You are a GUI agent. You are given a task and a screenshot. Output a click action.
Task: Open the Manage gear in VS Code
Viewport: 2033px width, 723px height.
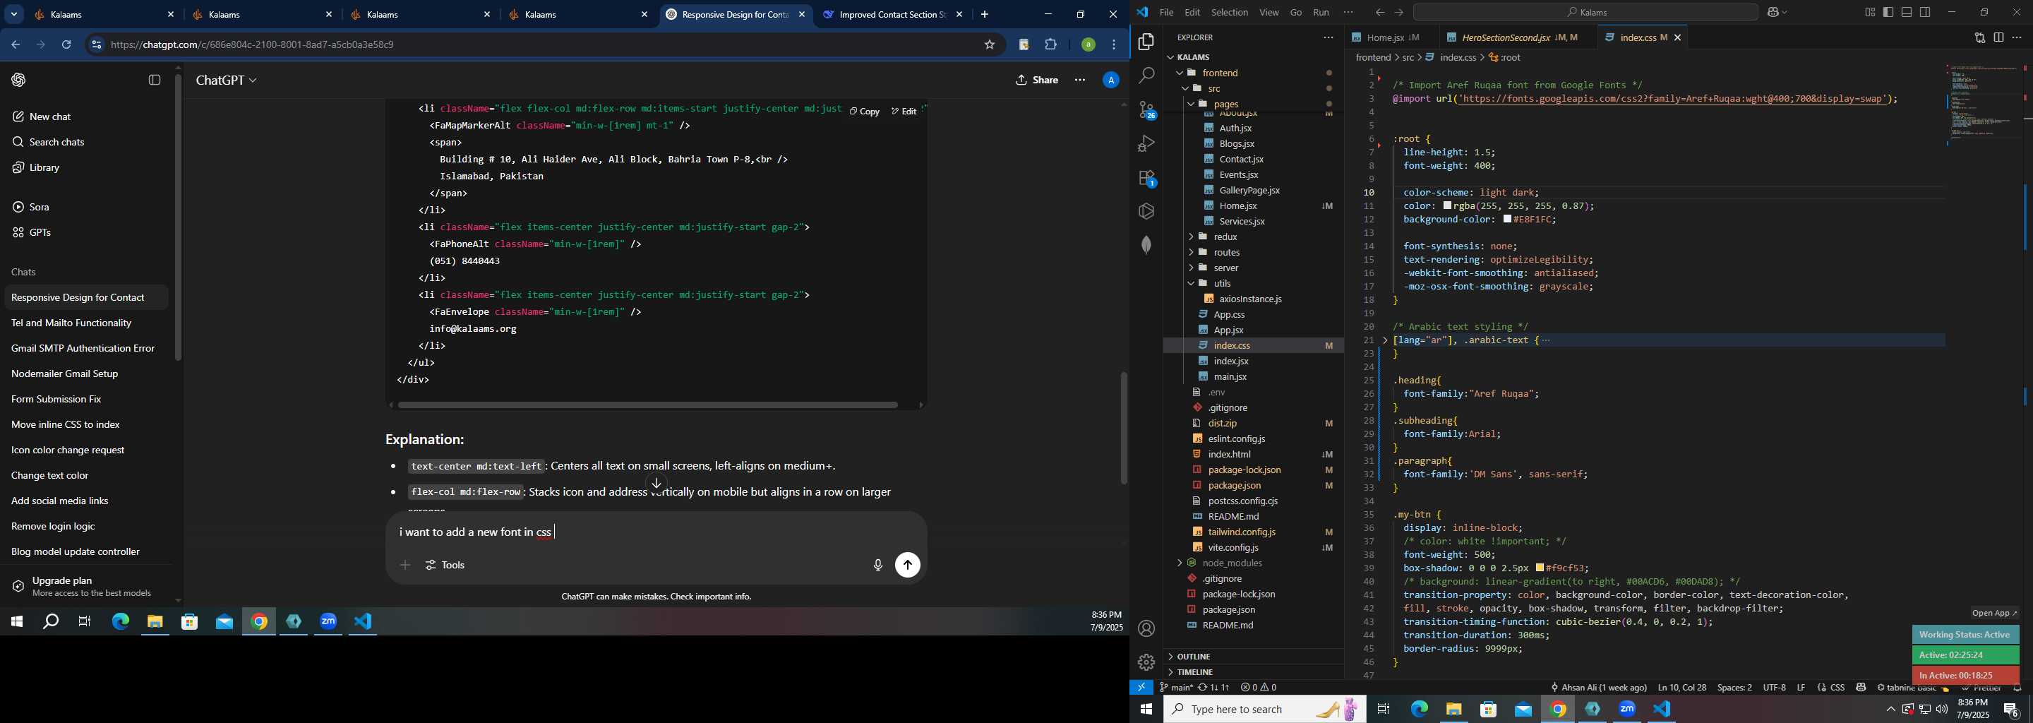point(1146,662)
